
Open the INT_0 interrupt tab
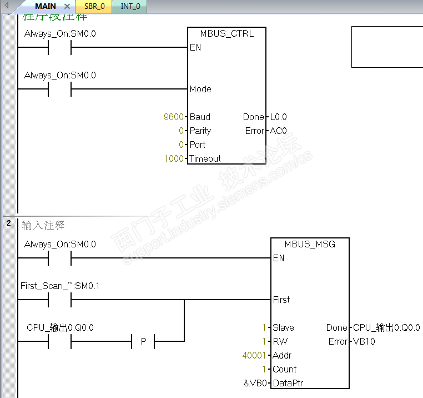click(x=130, y=6)
